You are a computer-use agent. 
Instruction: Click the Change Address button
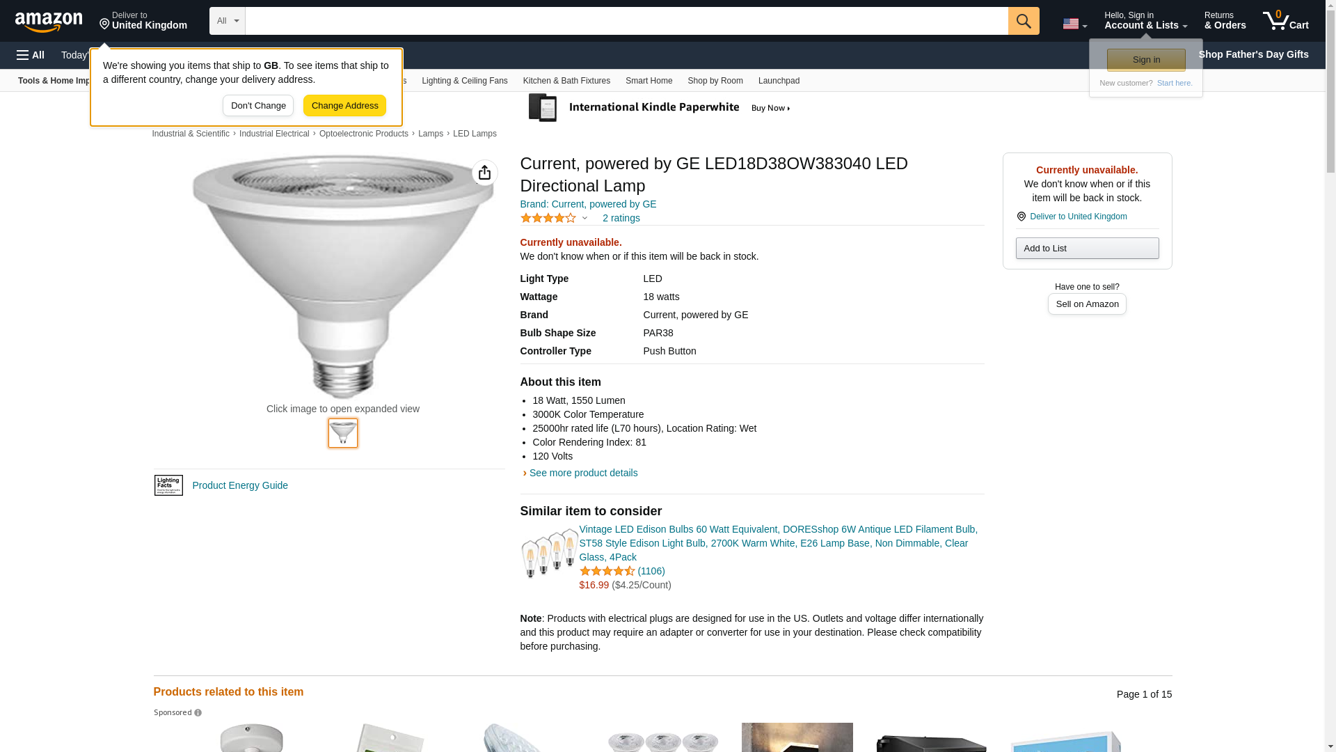point(344,106)
